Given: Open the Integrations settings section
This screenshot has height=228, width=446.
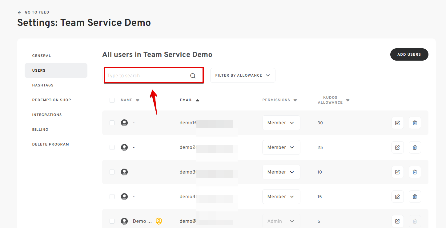Looking at the screenshot, I should click(x=47, y=114).
